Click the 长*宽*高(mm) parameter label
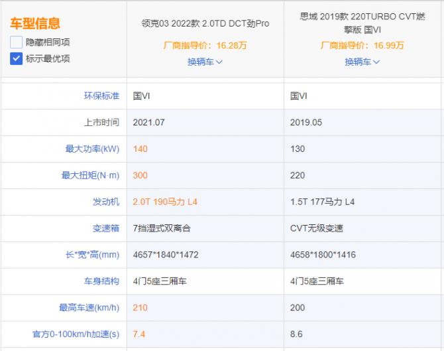Viewport: 444px width, 351px height. click(91, 255)
